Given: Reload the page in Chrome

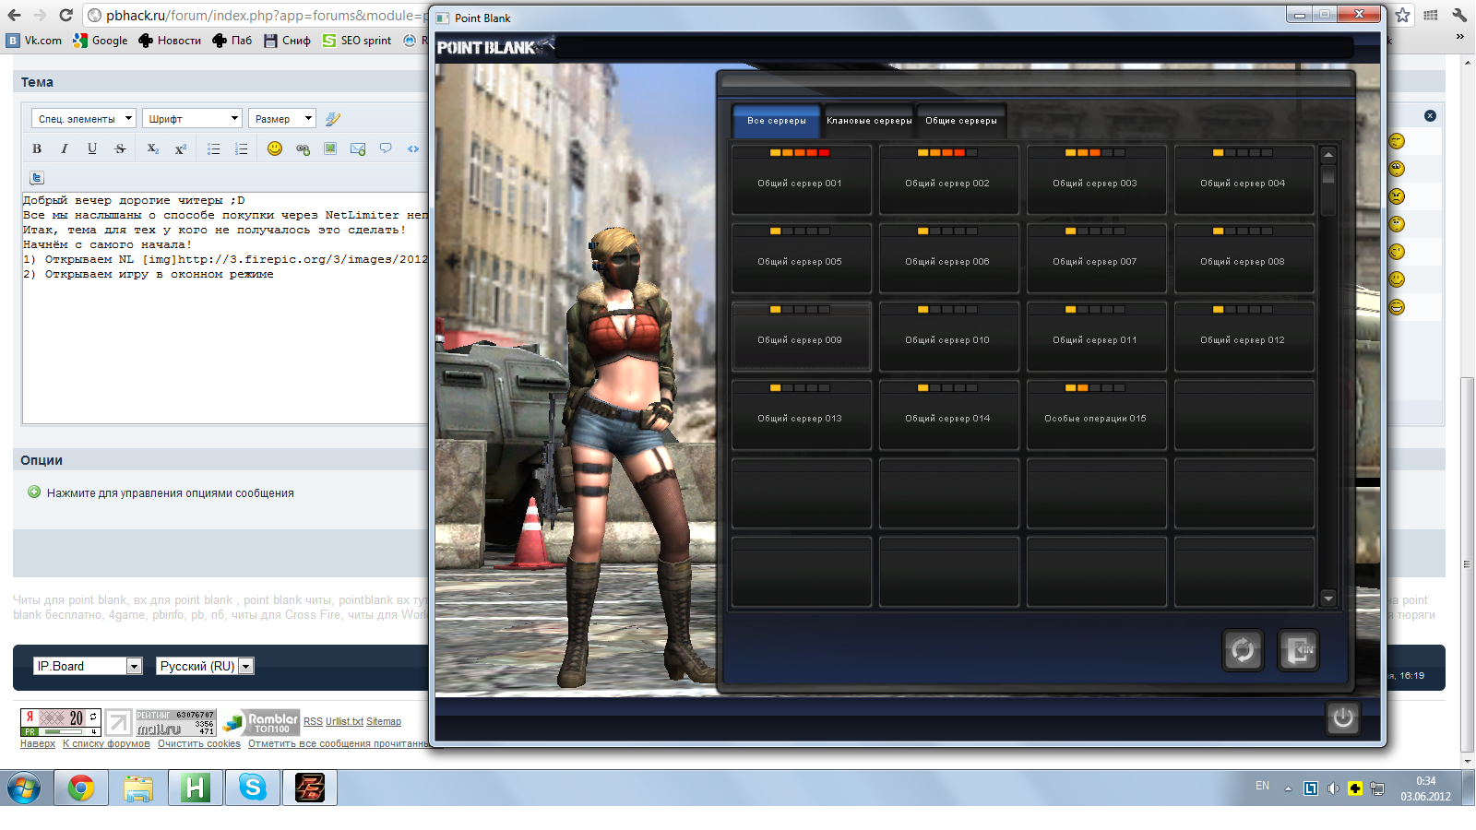Looking at the screenshot, I should 65,15.
